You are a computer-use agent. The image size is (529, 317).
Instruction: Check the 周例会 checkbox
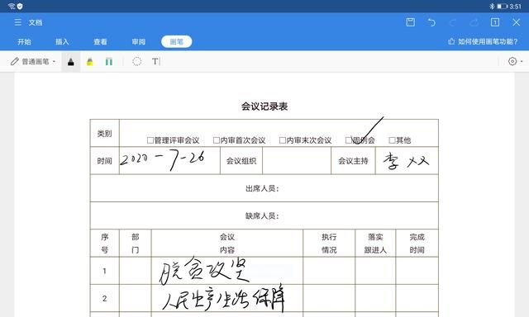coord(349,140)
